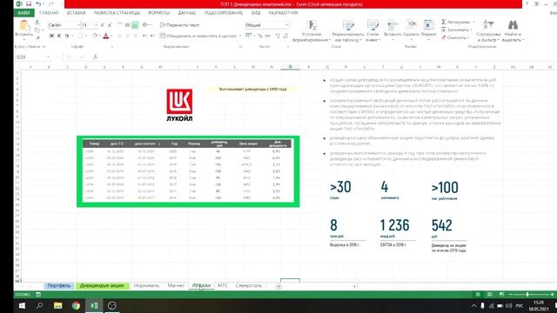Click the Delete cells (Удалить) icon
This screenshot has width=557, height=313.
point(412,25)
